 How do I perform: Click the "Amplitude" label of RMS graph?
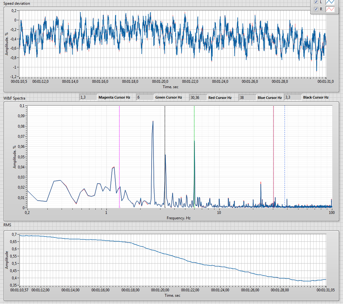[7, 260]
